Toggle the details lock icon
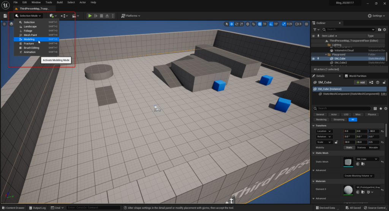389x211 pixels. pos(384,82)
